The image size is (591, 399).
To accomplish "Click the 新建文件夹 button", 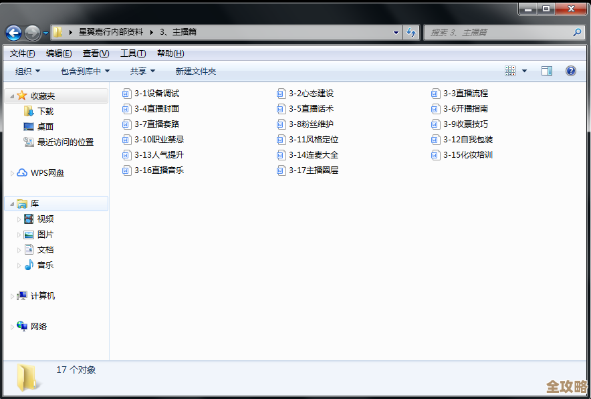I will [x=195, y=71].
